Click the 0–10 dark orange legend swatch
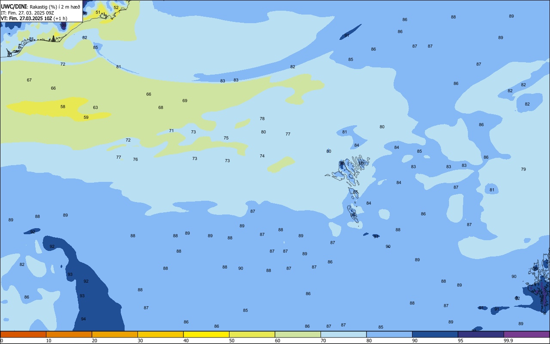Screen dimensions: 550x344 (23, 334)
